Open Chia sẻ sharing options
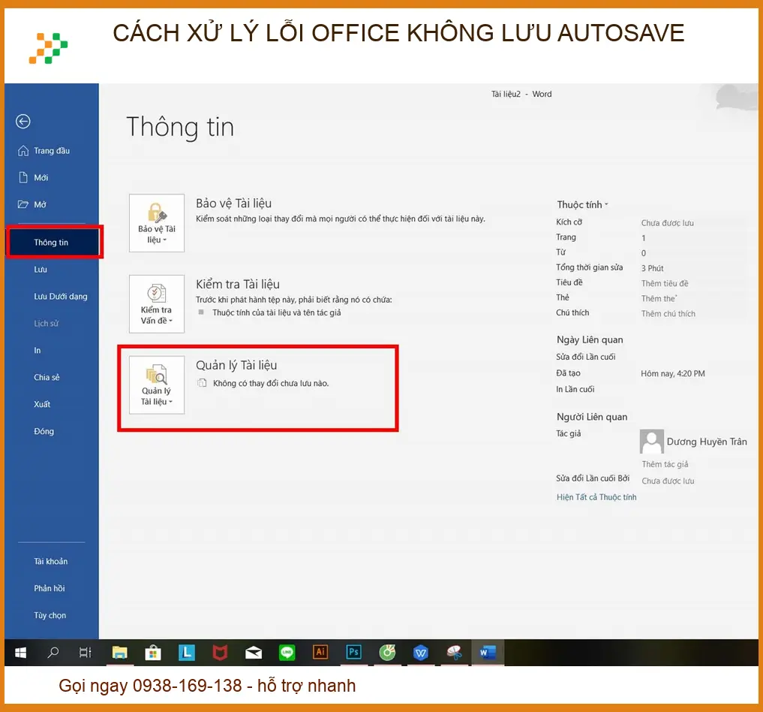763x712 pixels. [47, 378]
